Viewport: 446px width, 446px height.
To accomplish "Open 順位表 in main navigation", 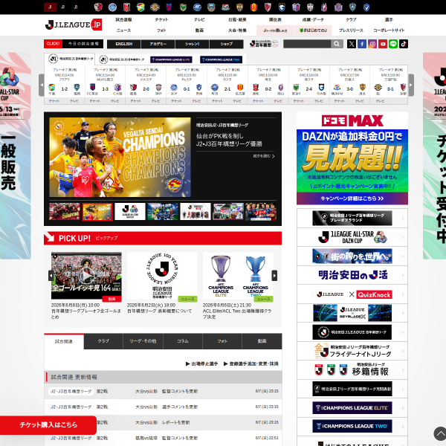I will click(275, 19).
